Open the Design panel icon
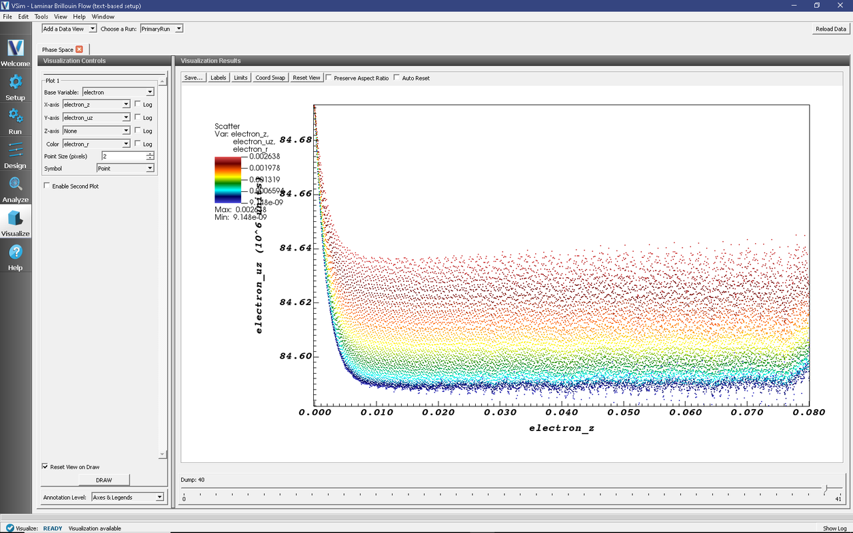853x533 pixels. [x=15, y=151]
